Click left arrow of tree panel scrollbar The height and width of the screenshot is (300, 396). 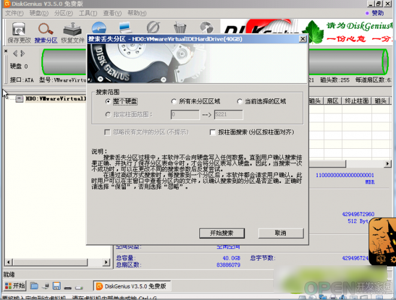8,262
